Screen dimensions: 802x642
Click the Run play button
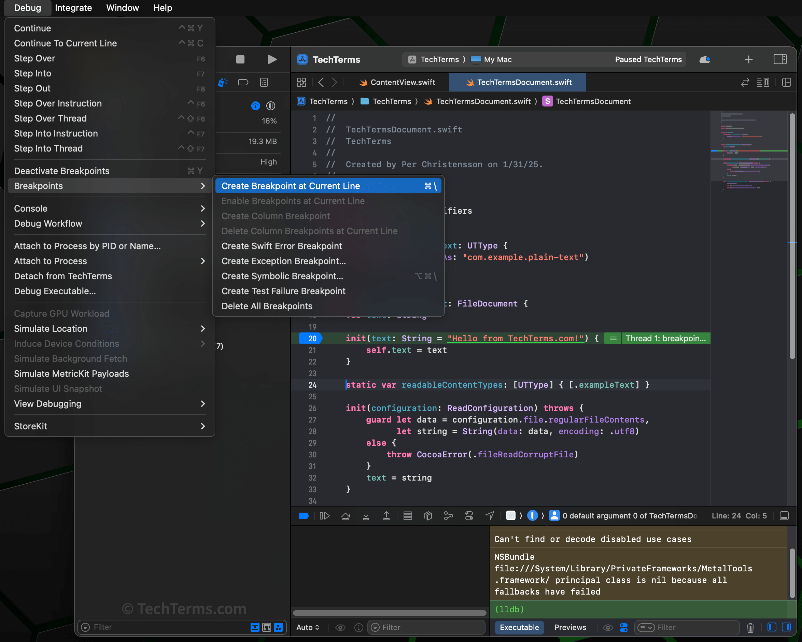pos(272,59)
